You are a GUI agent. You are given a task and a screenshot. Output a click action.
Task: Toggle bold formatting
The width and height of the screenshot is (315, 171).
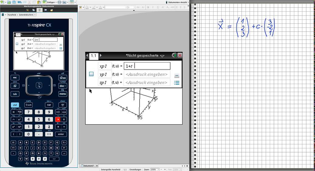[148, 7]
